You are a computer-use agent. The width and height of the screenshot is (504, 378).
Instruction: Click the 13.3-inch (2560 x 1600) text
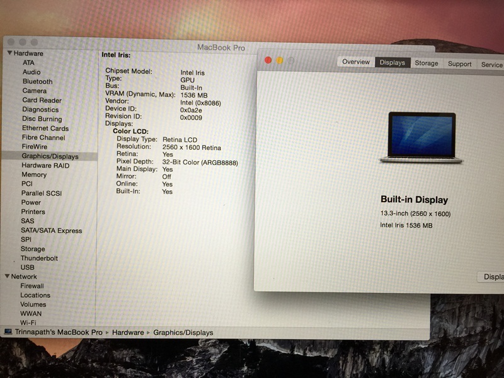pos(415,214)
